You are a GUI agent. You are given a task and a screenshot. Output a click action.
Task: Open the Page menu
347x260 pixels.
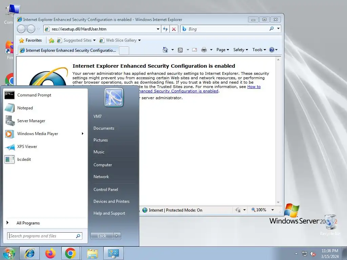coord(223,50)
